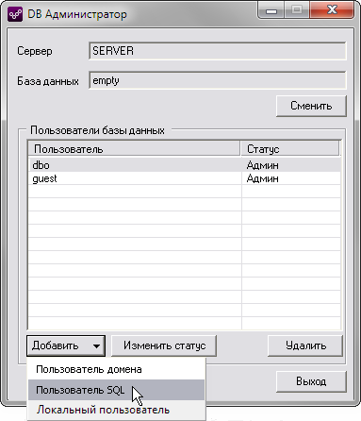Choose Пользователь домена from menu
The width and height of the screenshot is (361, 421).
coord(116,369)
